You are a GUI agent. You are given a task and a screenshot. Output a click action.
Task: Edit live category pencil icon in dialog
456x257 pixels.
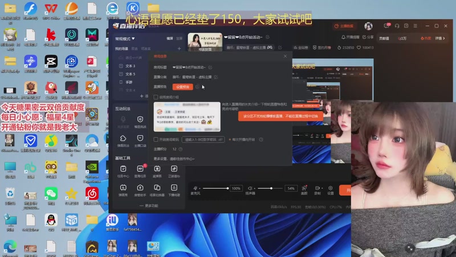(x=216, y=77)
